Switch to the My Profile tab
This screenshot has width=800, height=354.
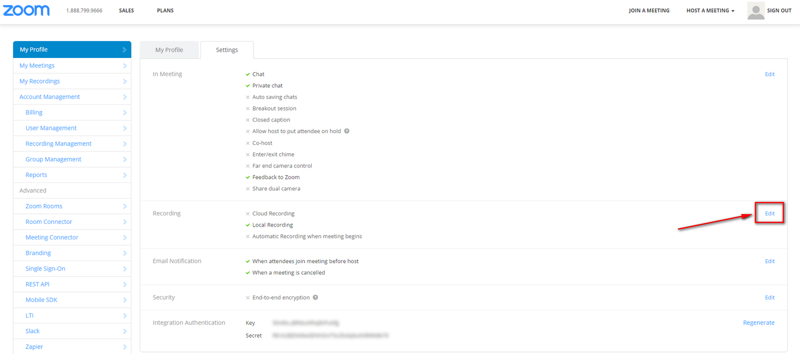click(x=169, y=50)
